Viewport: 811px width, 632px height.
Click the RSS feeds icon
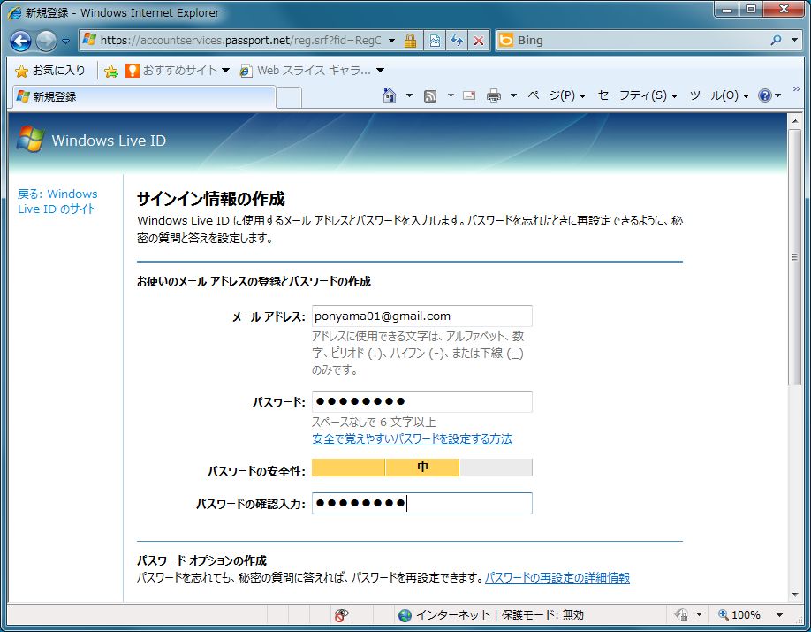point(430,95)
